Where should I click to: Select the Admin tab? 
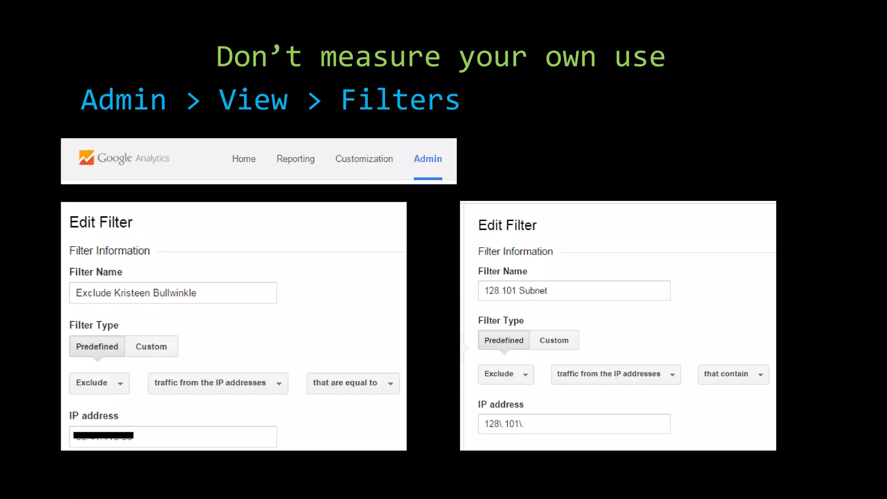click(x=428, y=159)
